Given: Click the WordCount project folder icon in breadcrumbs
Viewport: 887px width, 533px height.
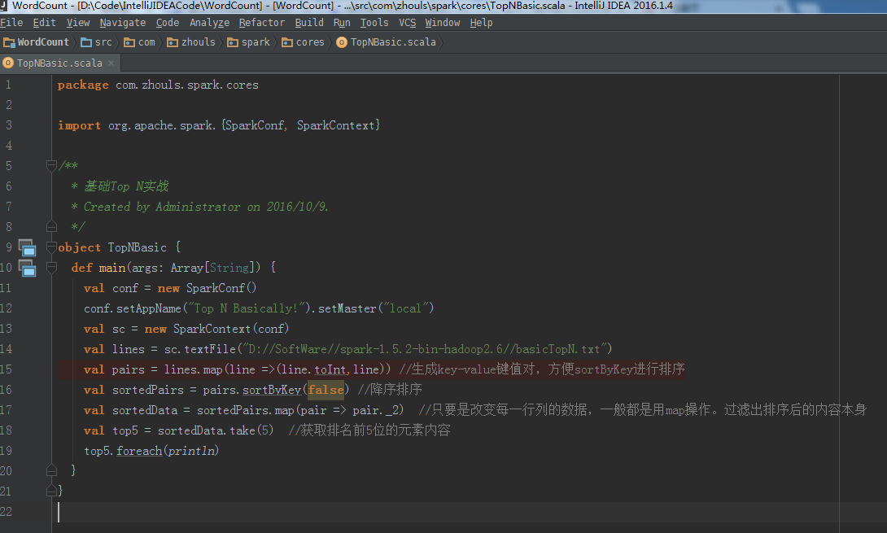Looking at the screenshot, I should tap(9, 42).
